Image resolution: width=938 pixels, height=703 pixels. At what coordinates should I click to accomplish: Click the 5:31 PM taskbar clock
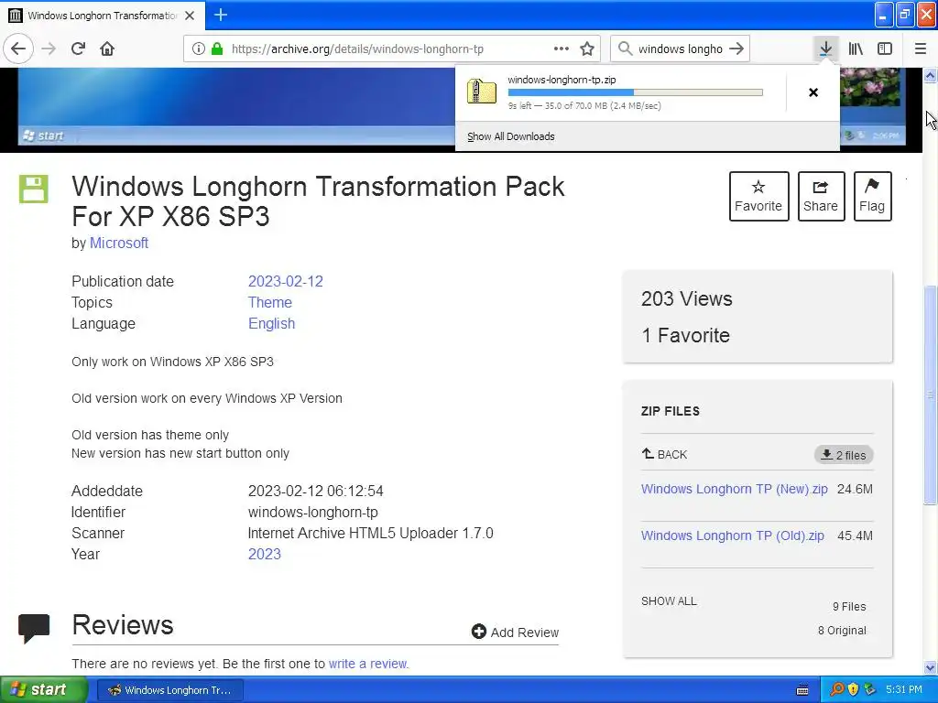(x=904, y=690)
